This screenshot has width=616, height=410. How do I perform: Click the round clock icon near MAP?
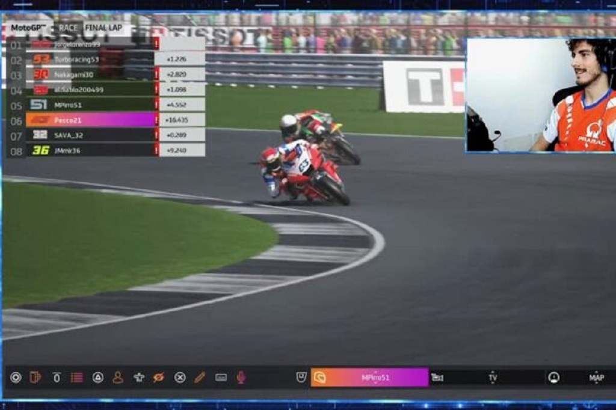tap(553, 378)
